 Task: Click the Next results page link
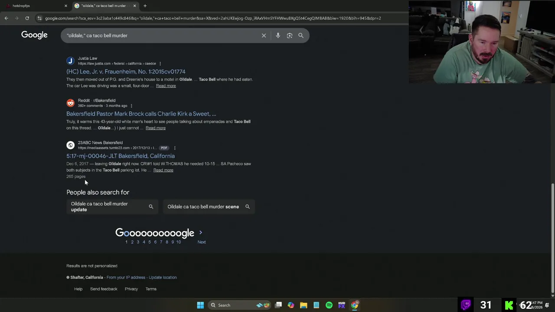[x=202, y=242]
